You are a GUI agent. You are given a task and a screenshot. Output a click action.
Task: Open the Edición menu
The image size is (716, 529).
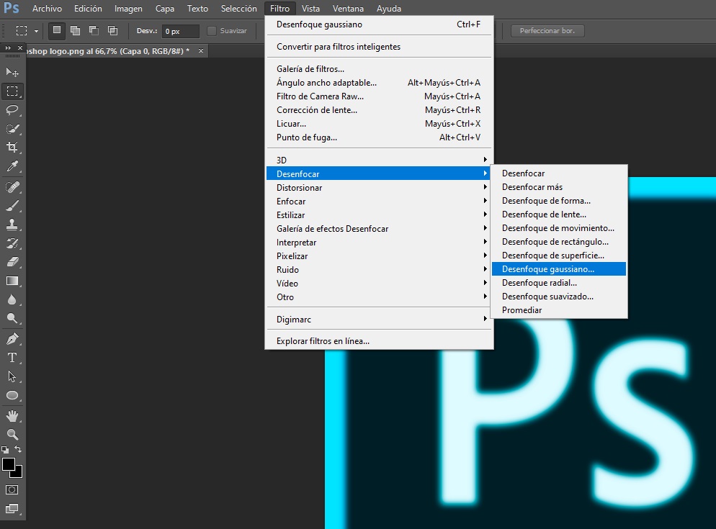click(88, 8)
